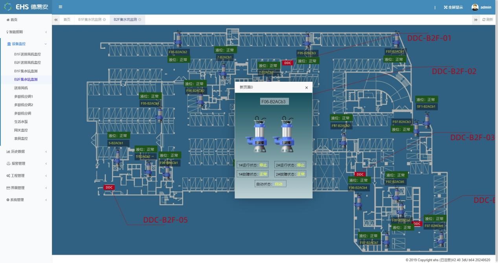Click the pump icon above F05-B2ACb2

click(x=178, y=39)
